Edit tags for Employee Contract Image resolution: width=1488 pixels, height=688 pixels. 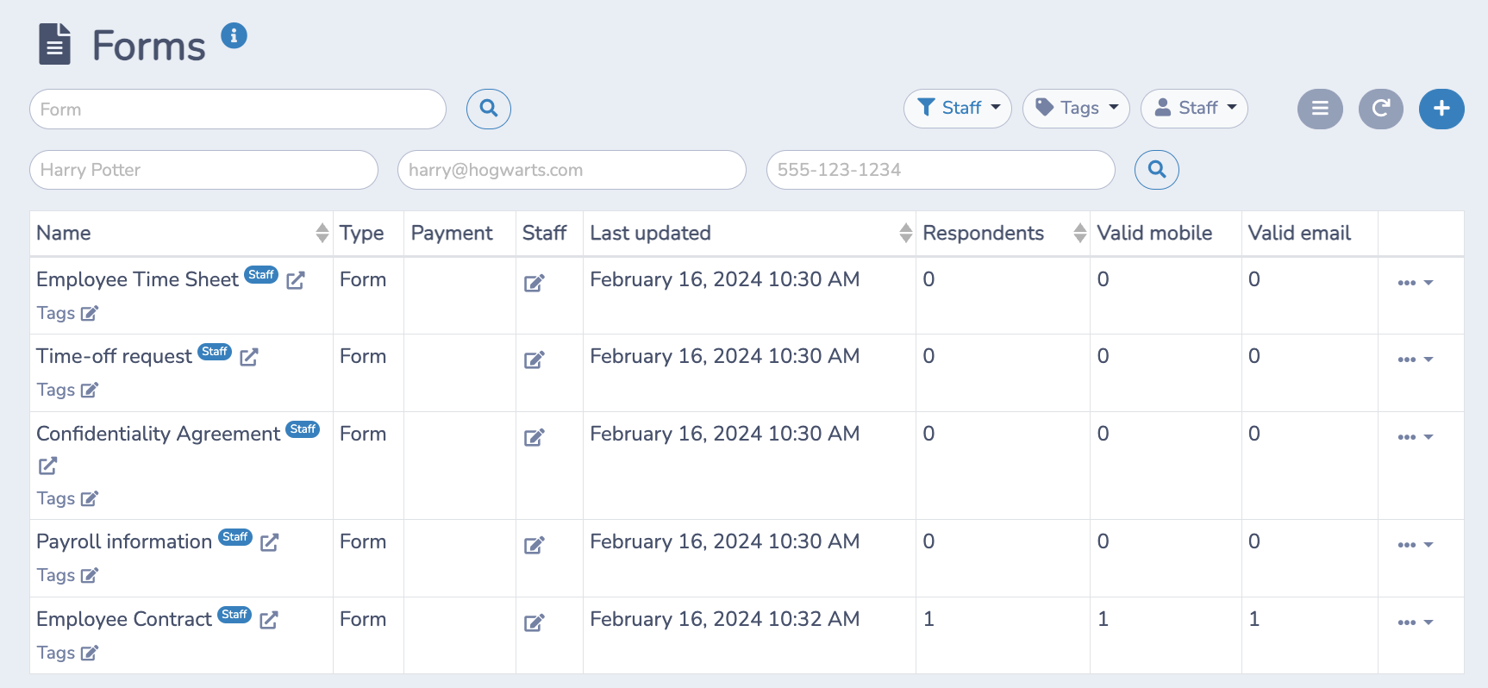pyautogui.click(x=90, y=653)
